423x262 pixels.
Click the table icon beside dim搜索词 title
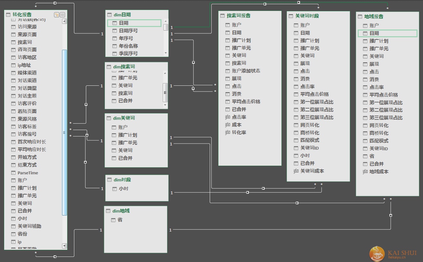coord(109,67)
